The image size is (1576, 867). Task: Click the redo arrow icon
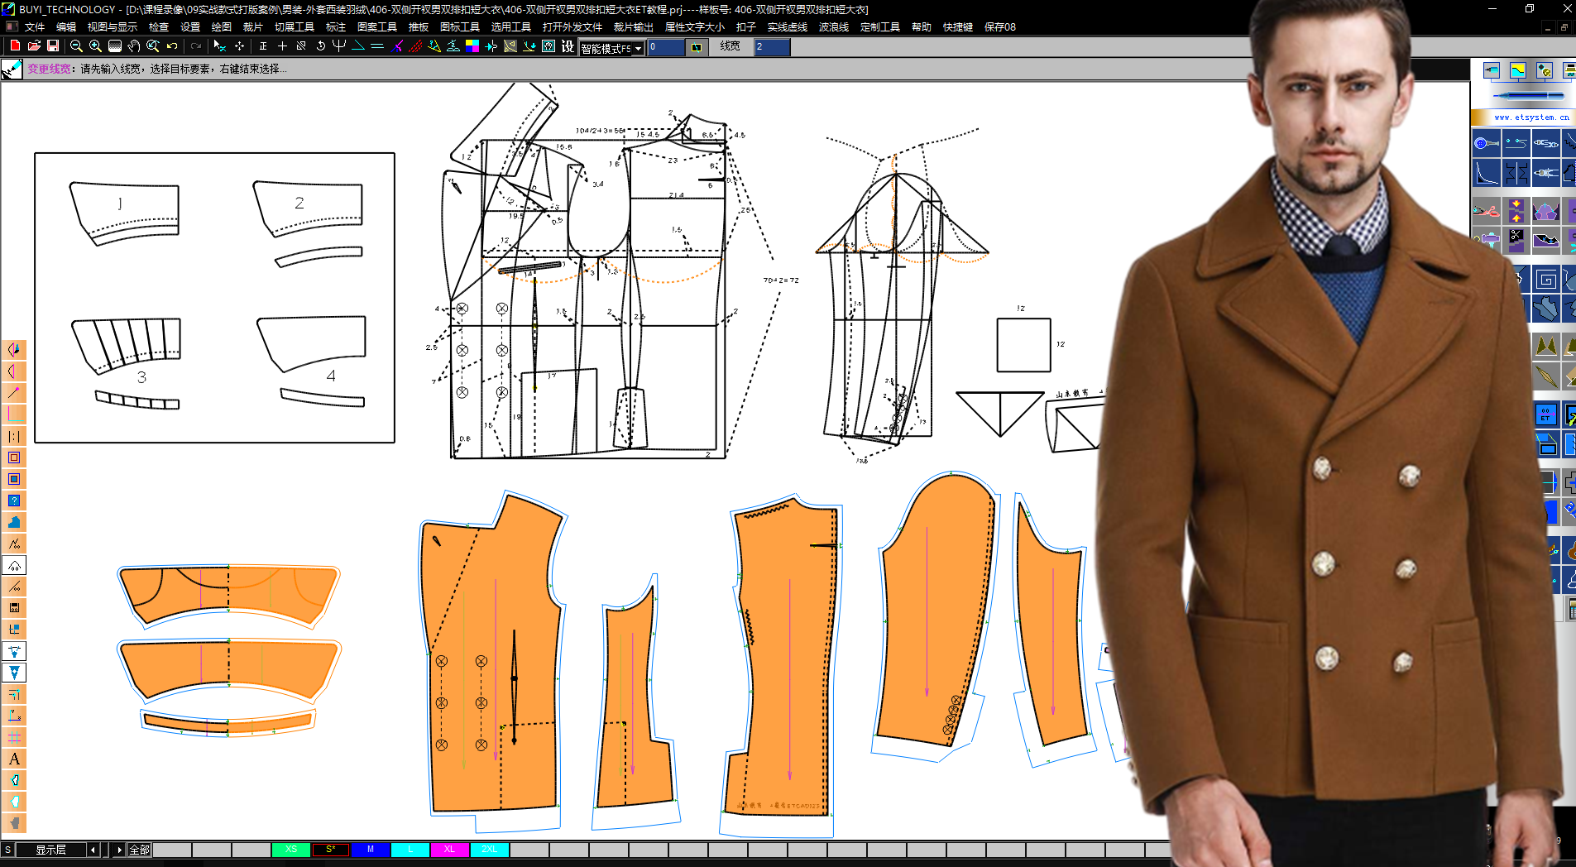(196, 46)
